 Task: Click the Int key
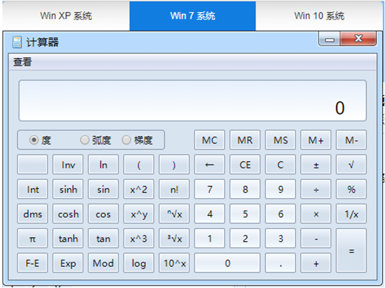33,189
